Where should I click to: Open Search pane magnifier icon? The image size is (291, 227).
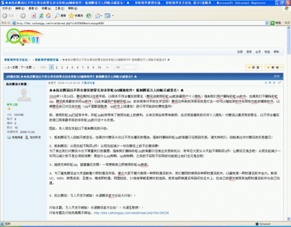(x=57, y=16)
